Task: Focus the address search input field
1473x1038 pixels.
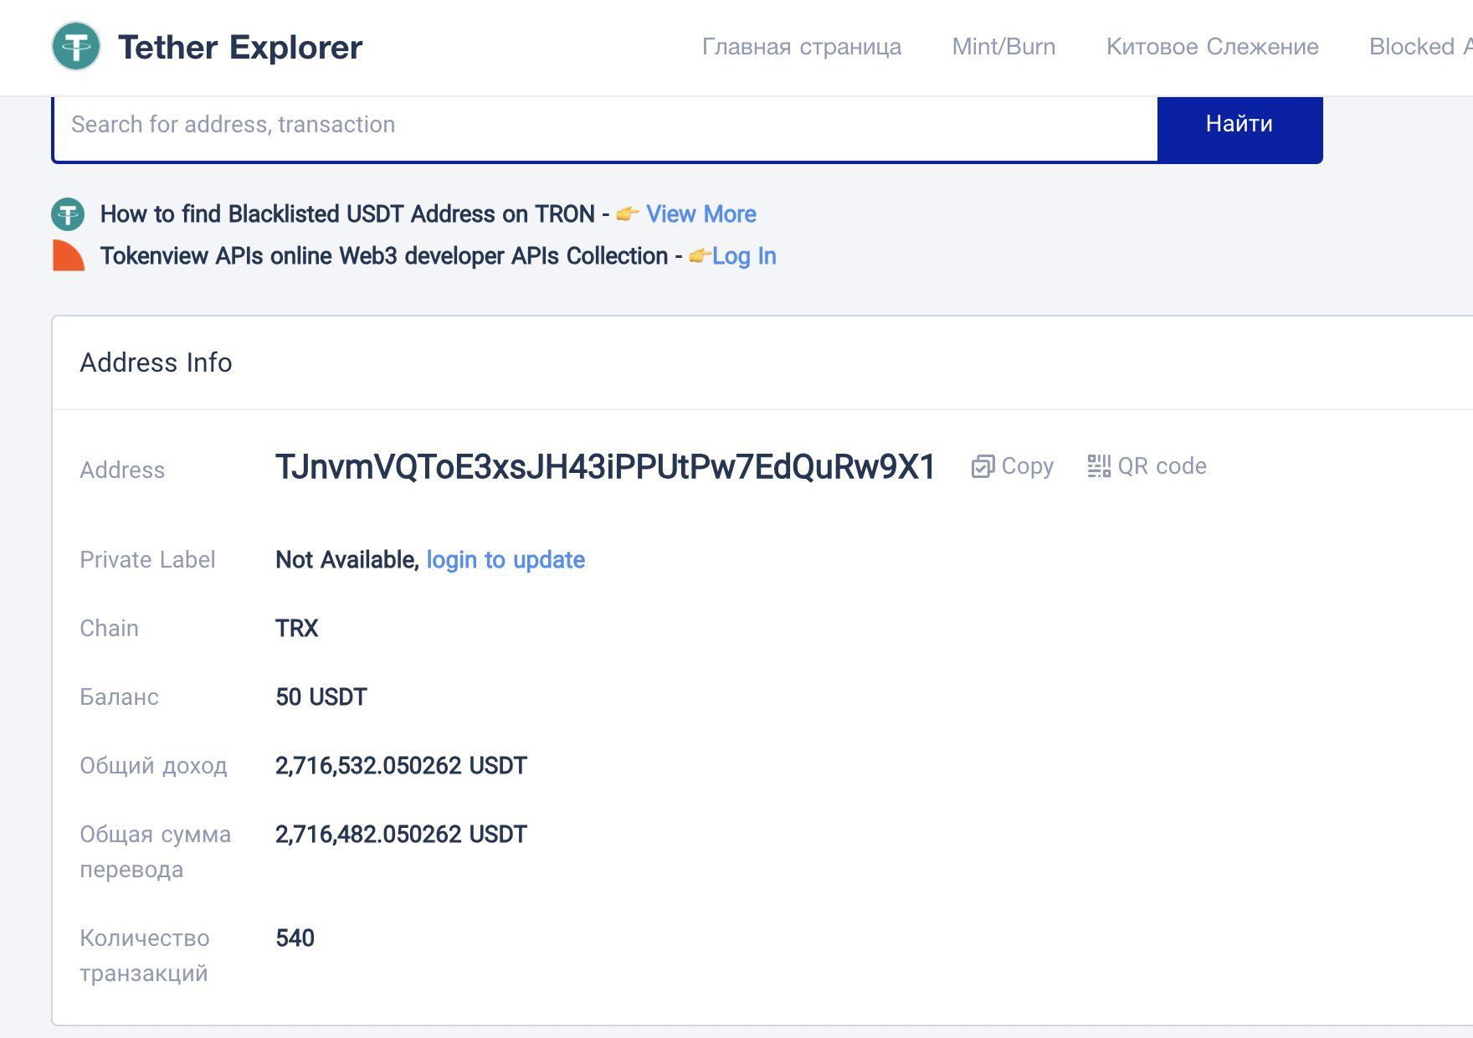Action: pyautogui.click(x=604, y=126)
